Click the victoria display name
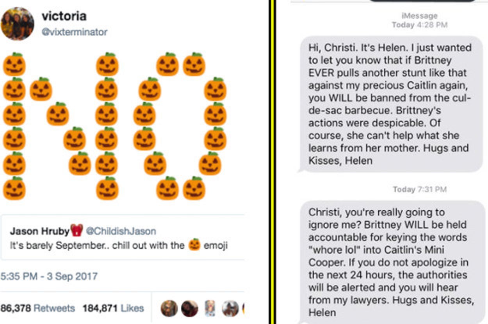This screenshot has height=324, width=488. 64,16
